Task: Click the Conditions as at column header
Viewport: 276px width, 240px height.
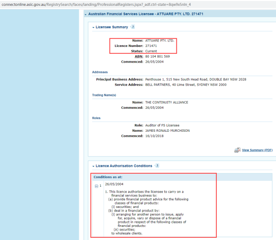Action: (108, 177)
